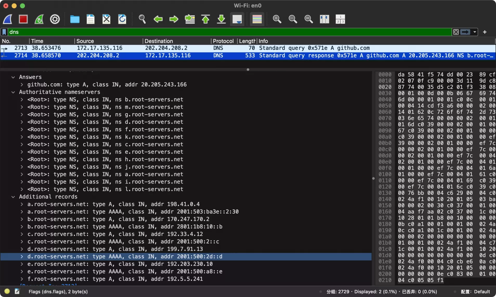This screenshot has width=496, height=297.
Task: Open the layout pane icon
Action: pos(340,19)
